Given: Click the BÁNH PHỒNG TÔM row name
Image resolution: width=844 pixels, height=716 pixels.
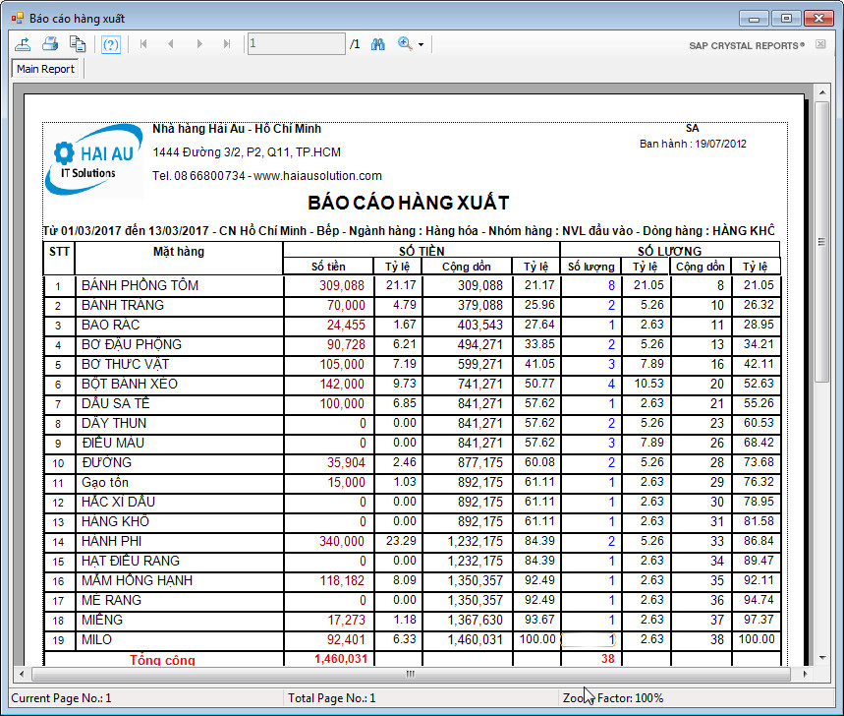Looking at the screenshot, I should click(x=140, y=285).
